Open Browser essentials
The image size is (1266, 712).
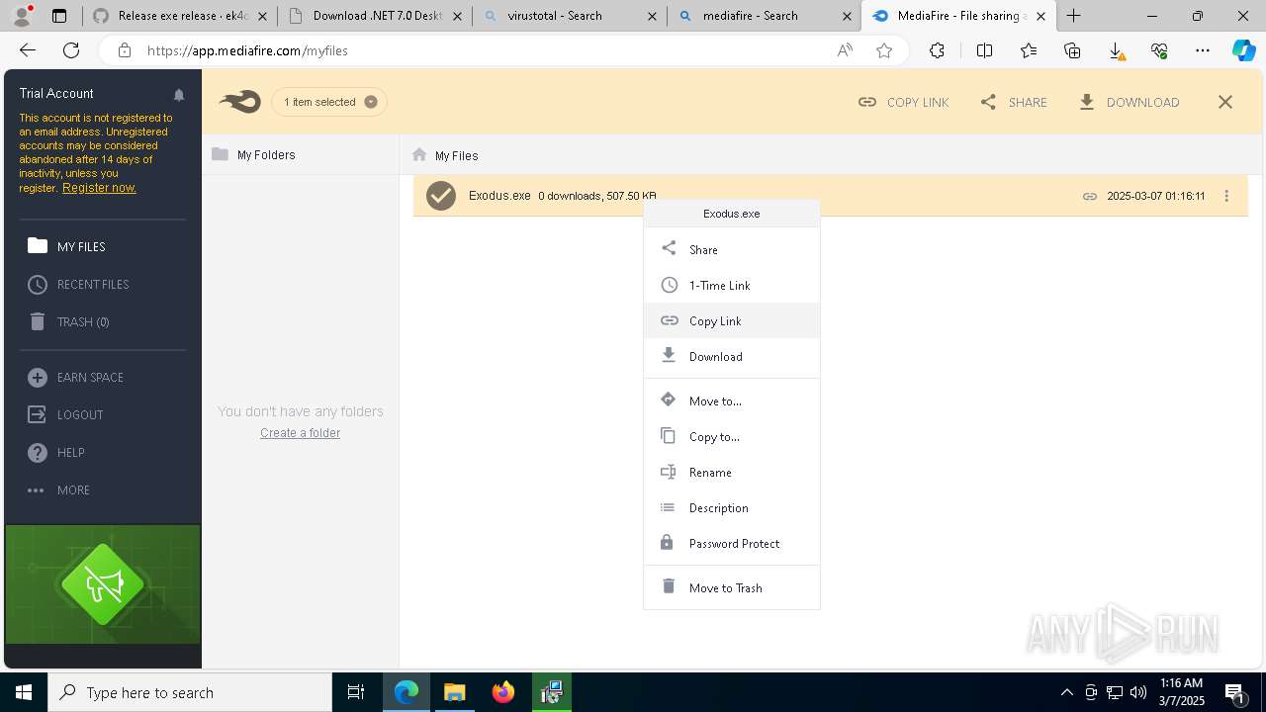click(x=1159, y=50)
